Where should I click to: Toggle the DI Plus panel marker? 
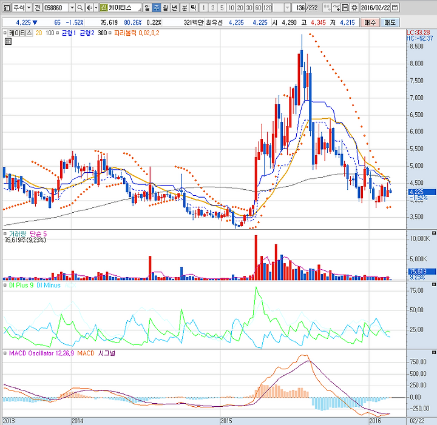[x=5, y=285]
